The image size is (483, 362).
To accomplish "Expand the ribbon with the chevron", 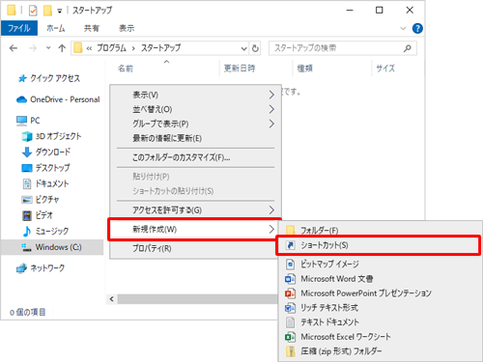I will [x=403, y=28].
